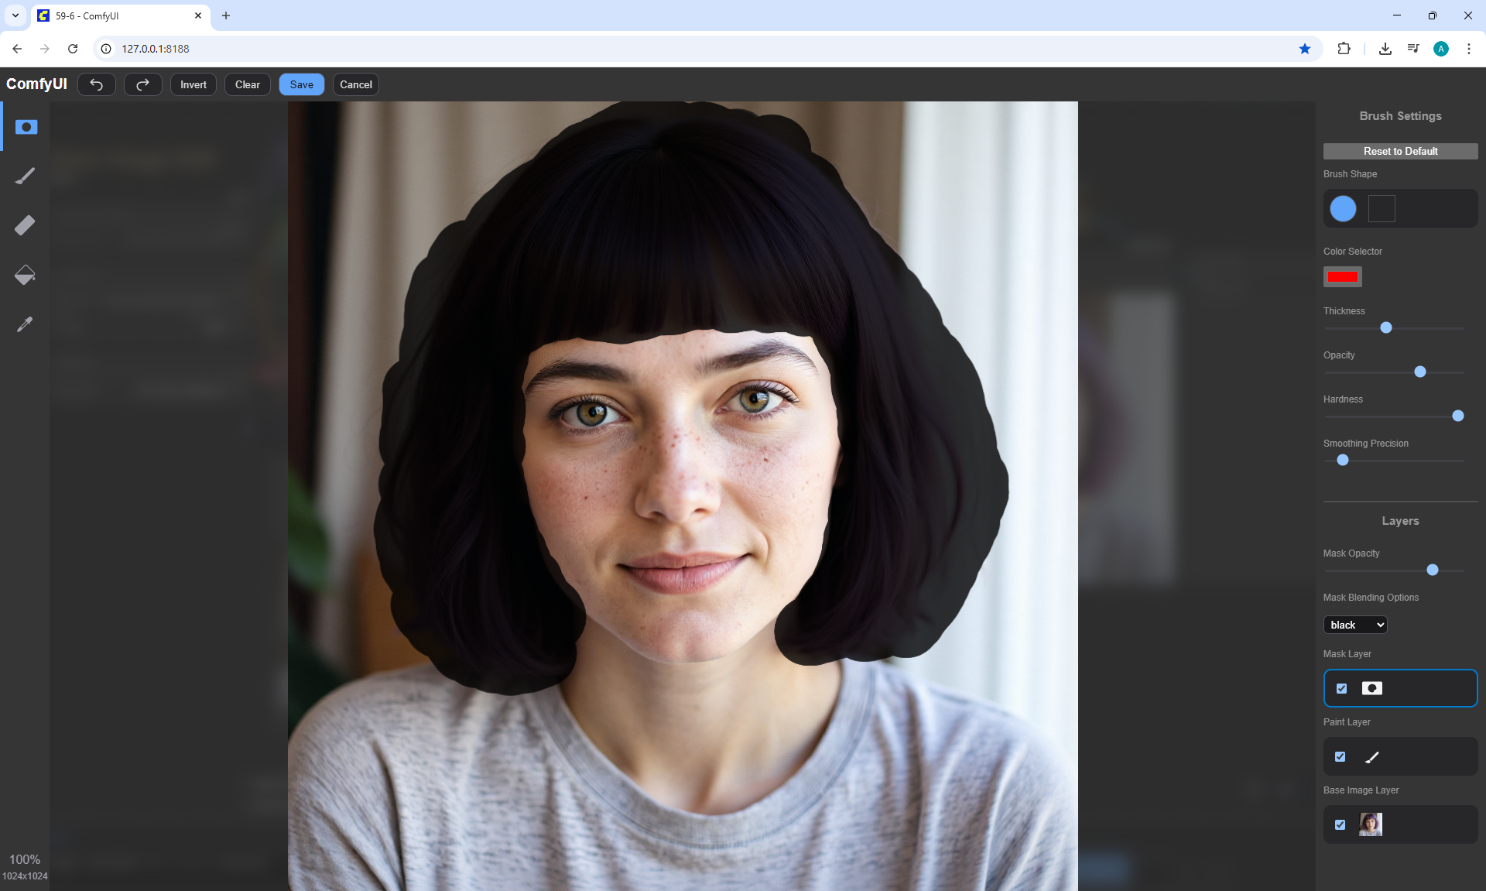Click the Undo arrow button
Viewport: 1486px width, 891px height.
pyautogui.click(x=97, y=84)
